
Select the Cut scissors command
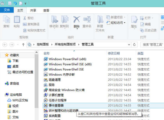click(28, 18)
